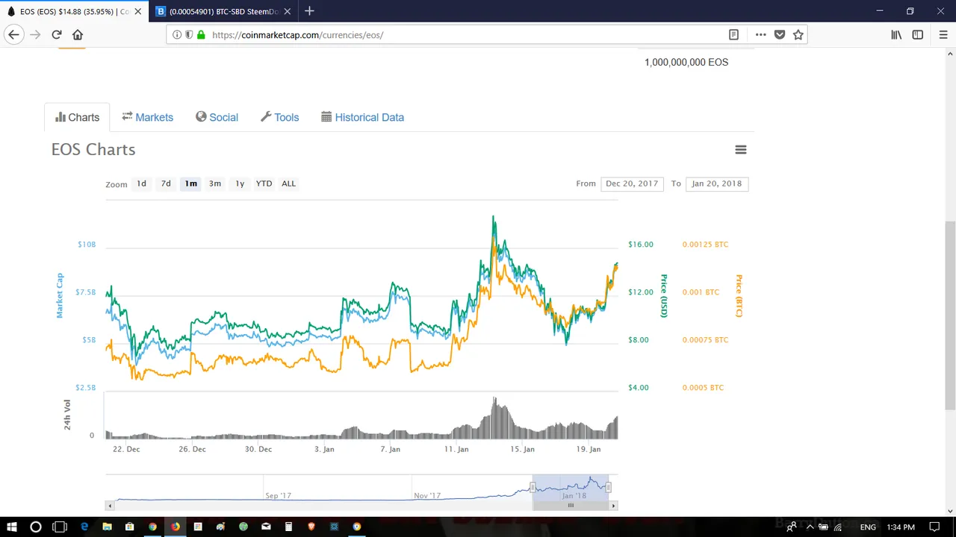Set chart zoom to 1y
Screen dimensions: 956x537
240,183
